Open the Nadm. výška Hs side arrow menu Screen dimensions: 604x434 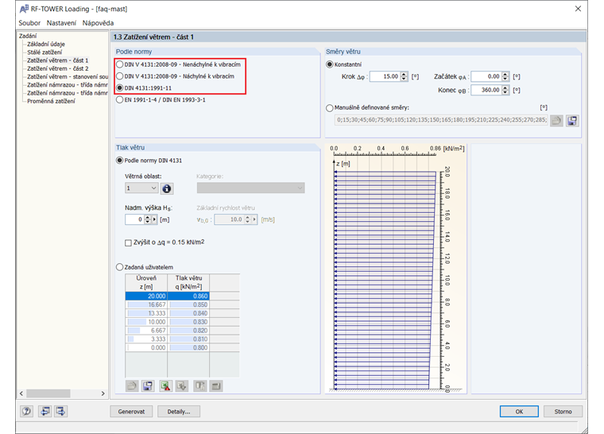click(x=154, y=219)
